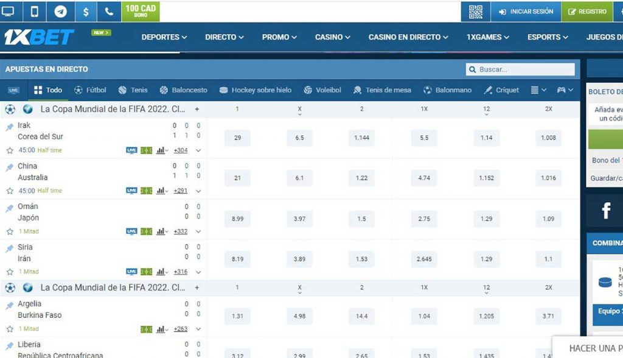623x358 pixels.
Task: Bet on Irak win at odds 29
Action: click(237, 138)
